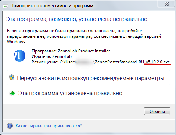
Task: Open the "Какие параметры применяются?" link
Action: coord(49,126)
